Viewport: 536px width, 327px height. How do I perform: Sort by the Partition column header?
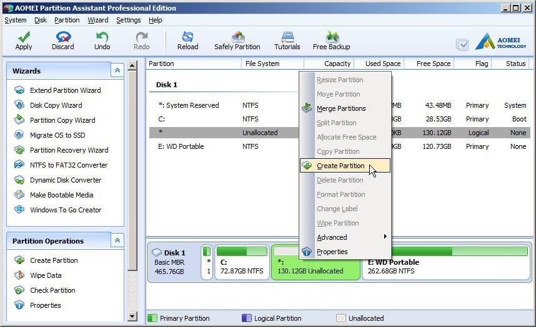tap(194, 64)
